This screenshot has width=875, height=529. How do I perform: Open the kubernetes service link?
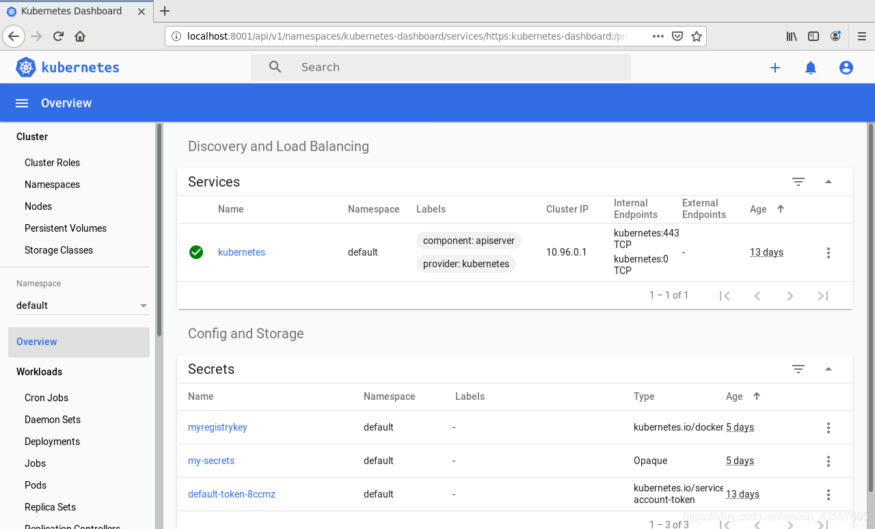tap(241, 252)
